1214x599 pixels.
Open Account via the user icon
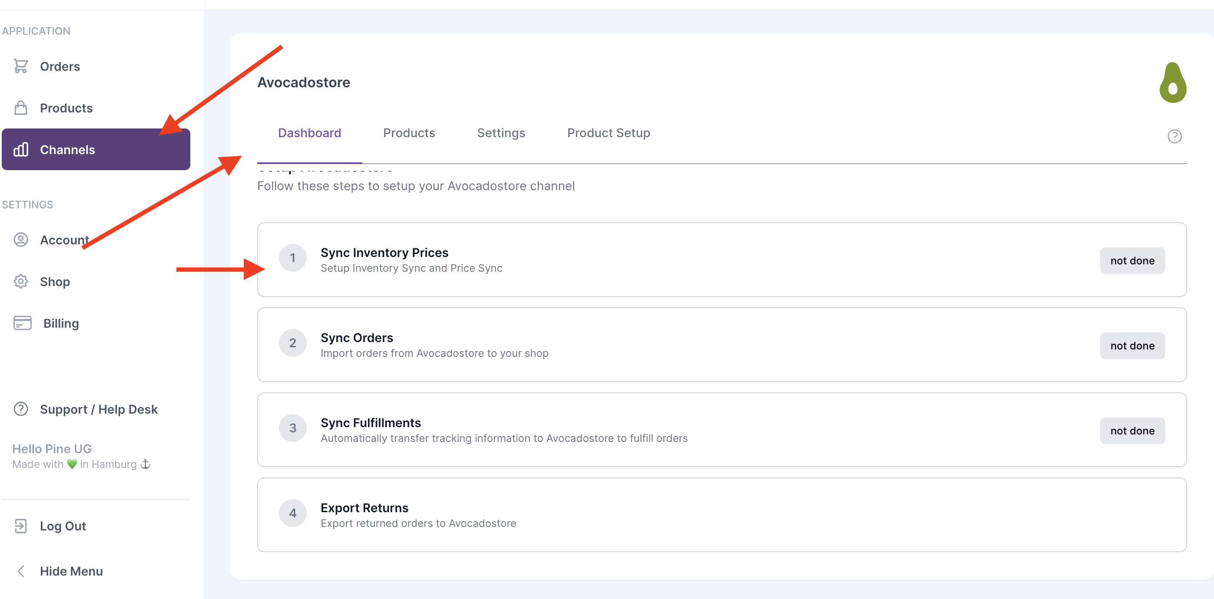(x=21, y=240)
